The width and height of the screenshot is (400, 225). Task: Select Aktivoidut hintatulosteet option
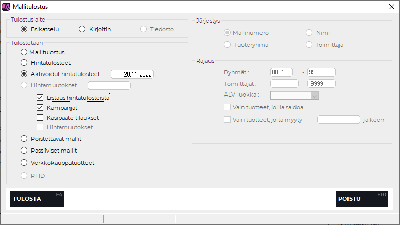click(x=24, y=73)
